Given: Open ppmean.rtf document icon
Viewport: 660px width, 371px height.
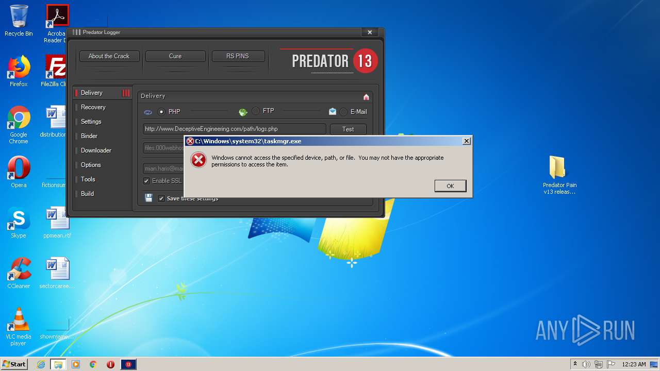Looking at the screenshot, I should 57,223.
